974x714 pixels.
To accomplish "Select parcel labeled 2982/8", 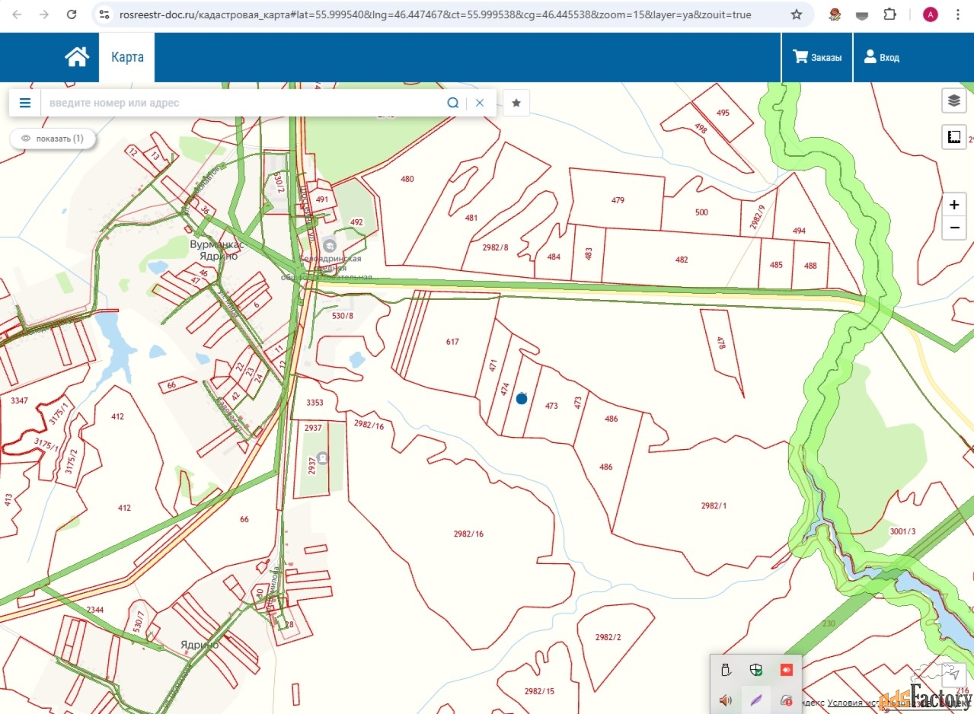I will coord(495,248).
